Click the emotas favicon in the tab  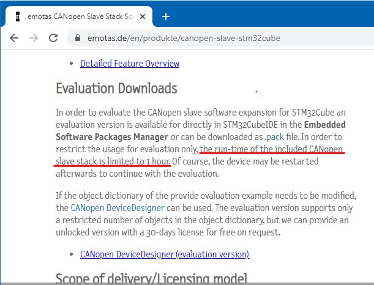[18, 17]
